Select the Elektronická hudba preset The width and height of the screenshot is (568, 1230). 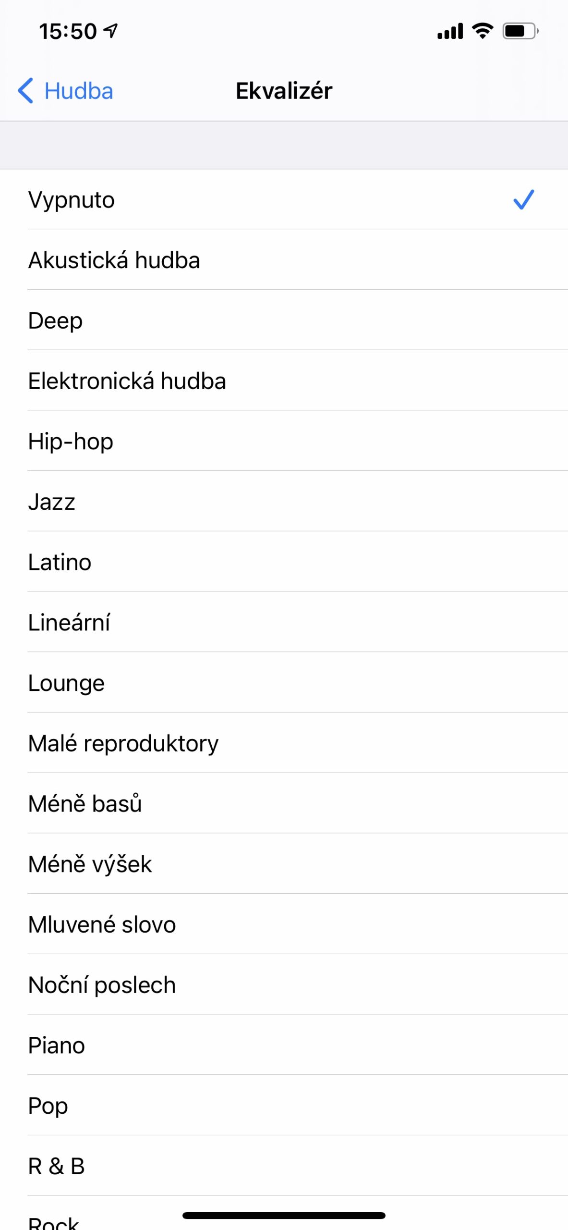click(x=127, y=381)
